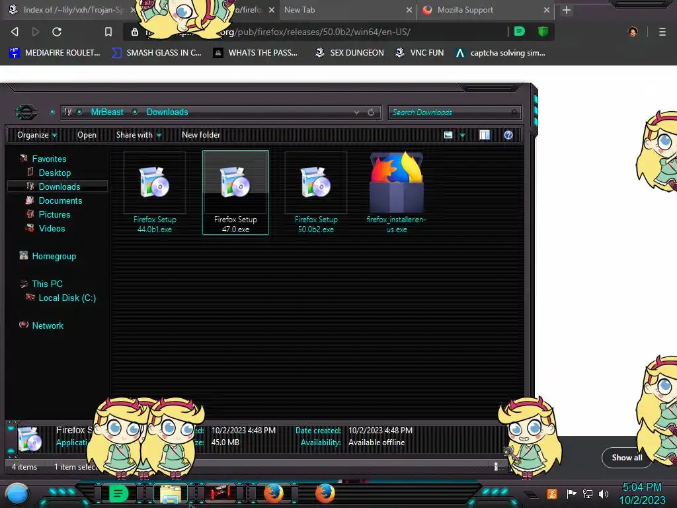Bookmark this page icon

coord(108,32)
